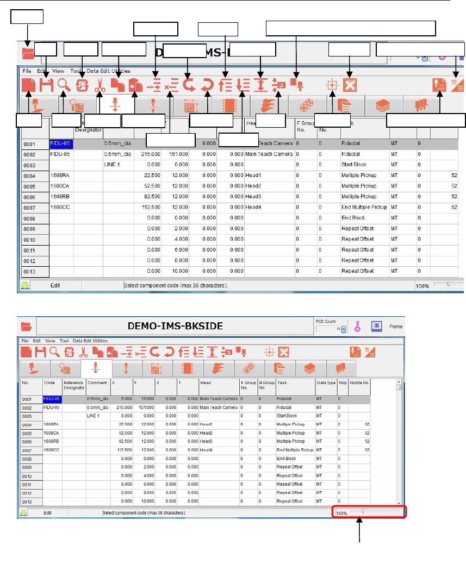The height and width of the screenshot is (583, 466).
Task: Click the vertical scrollbar of the lower window table
Action: click(x=399, y=442)
